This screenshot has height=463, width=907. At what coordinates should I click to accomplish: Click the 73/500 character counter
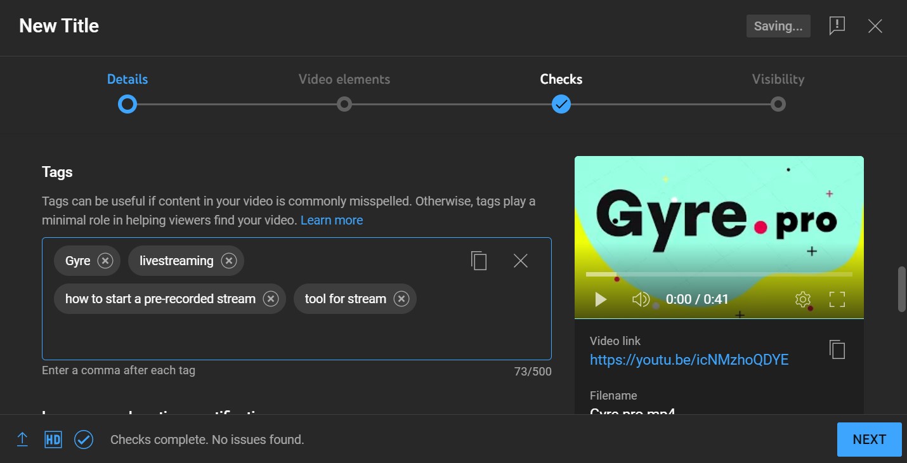click(533, 372)
